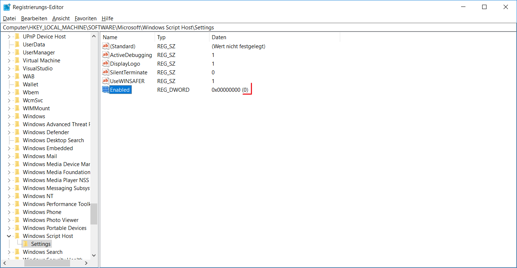Click the folder icon of Windows Script Host

point(17,236)
